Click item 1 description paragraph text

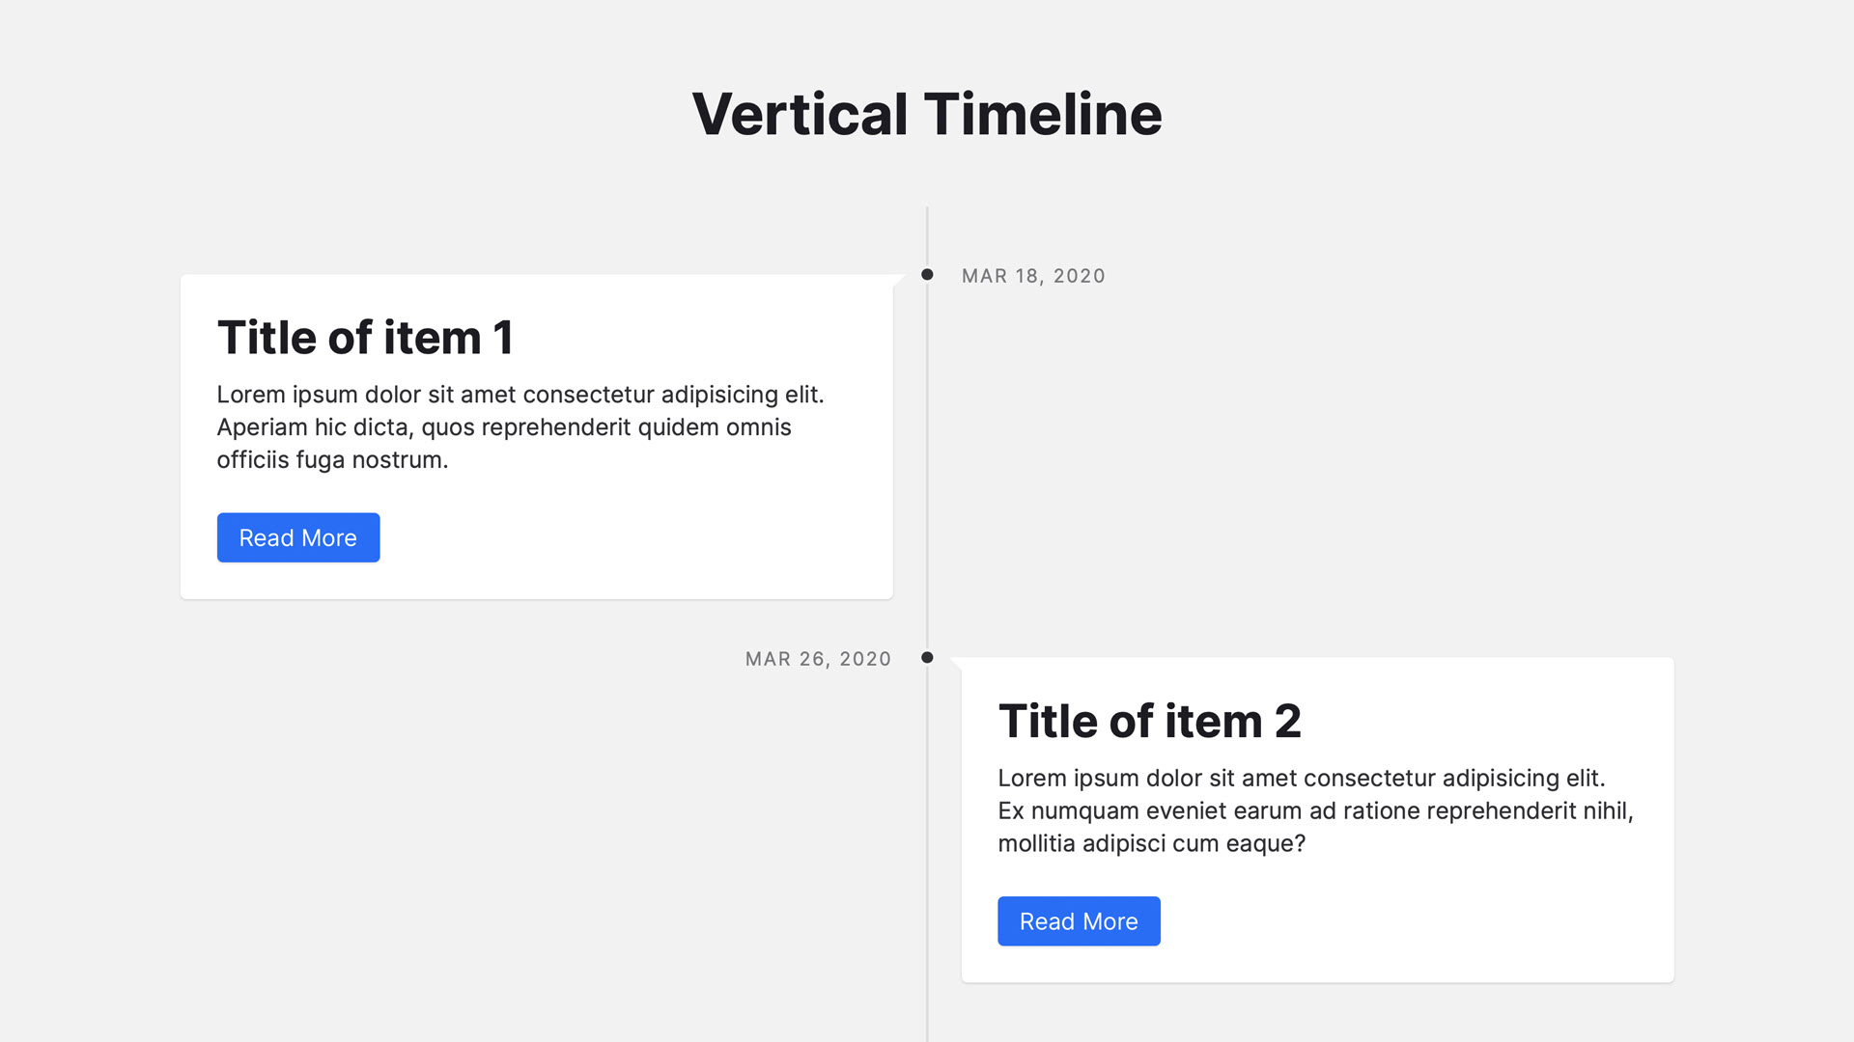[520, 427]
